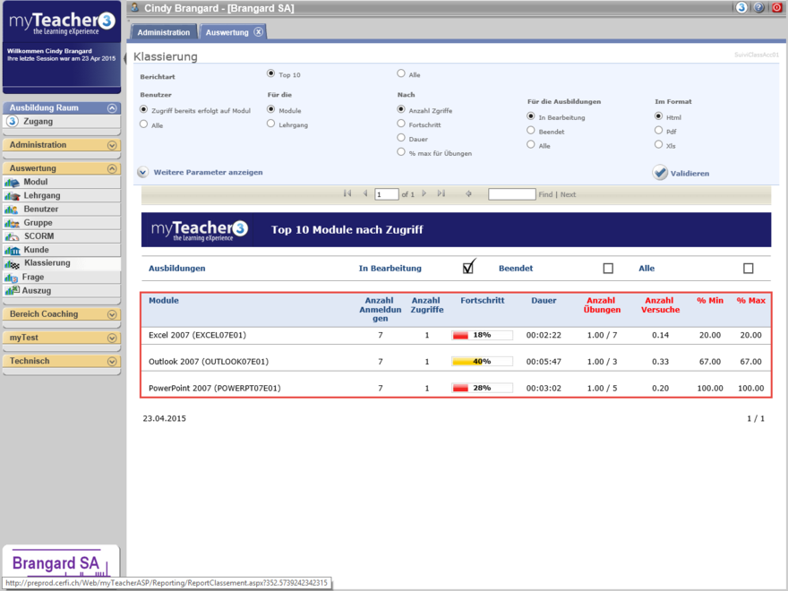This screenshot has width=788, height=591.
Task: Open the SCORM report icon
Action: pos(13,236)
